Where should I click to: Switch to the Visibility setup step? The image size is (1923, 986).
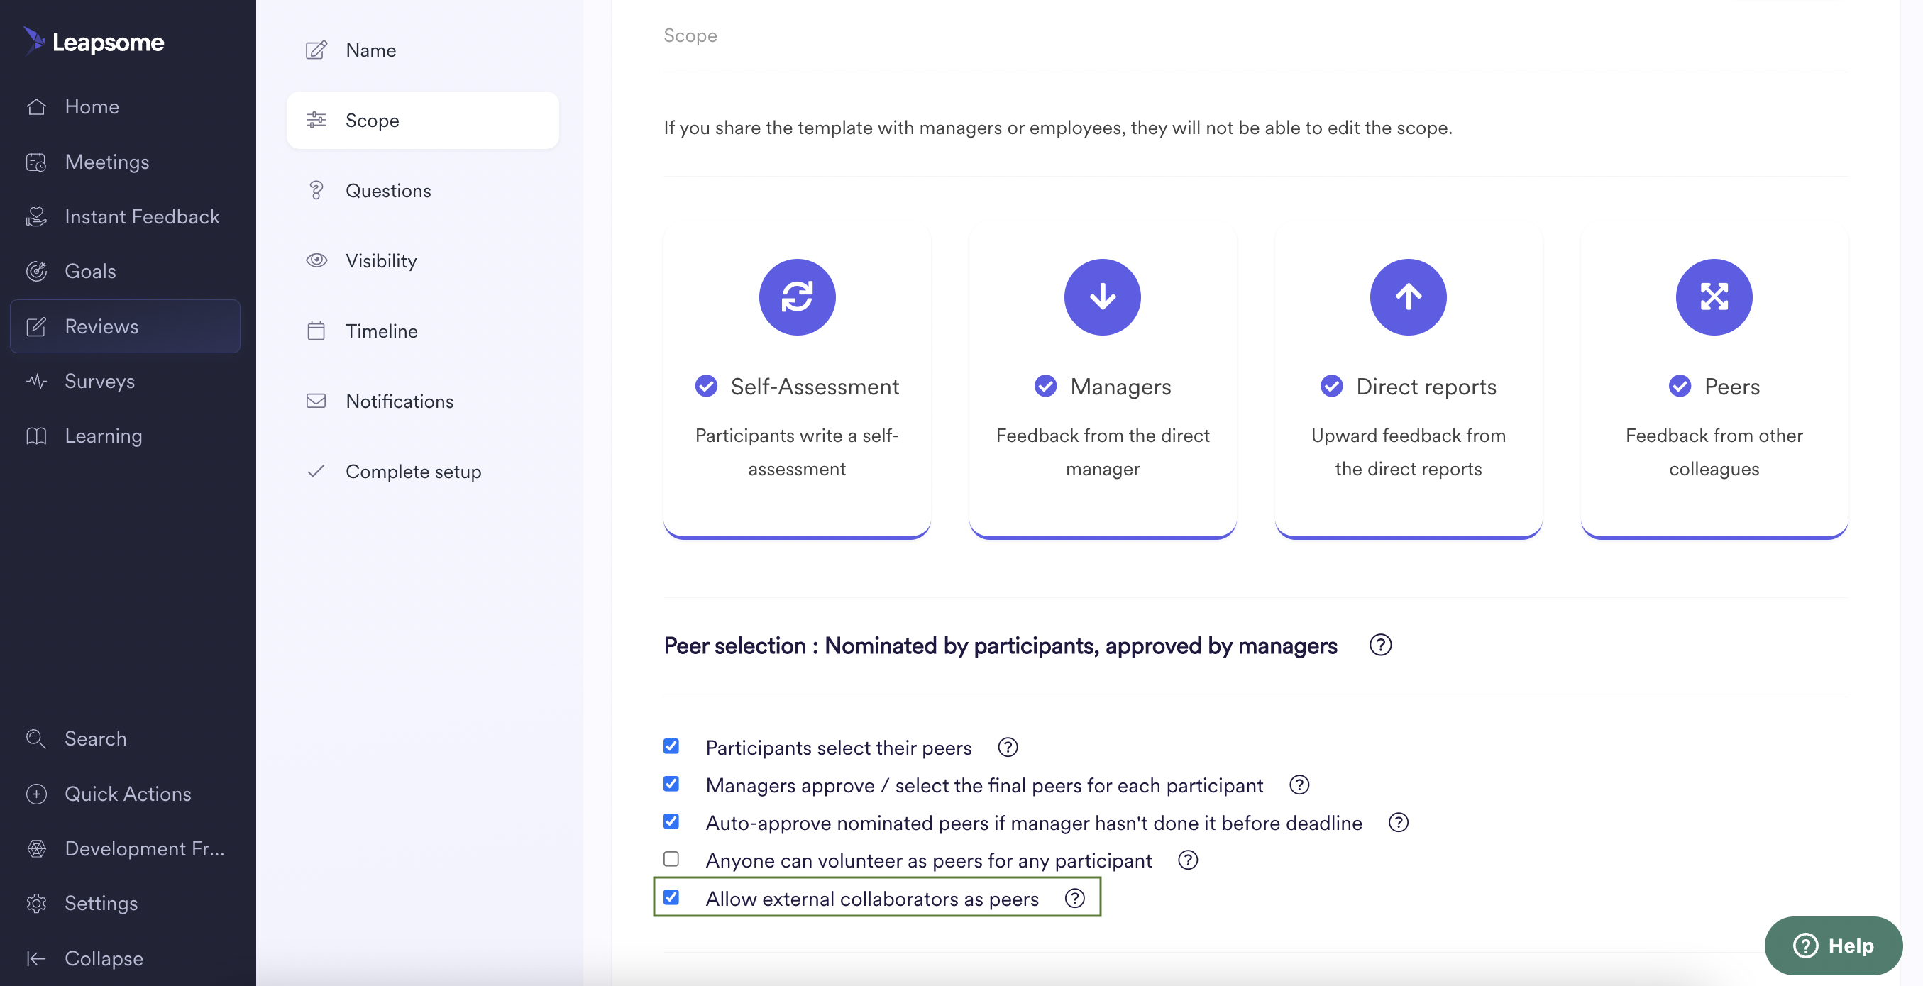tap(422, 260)
